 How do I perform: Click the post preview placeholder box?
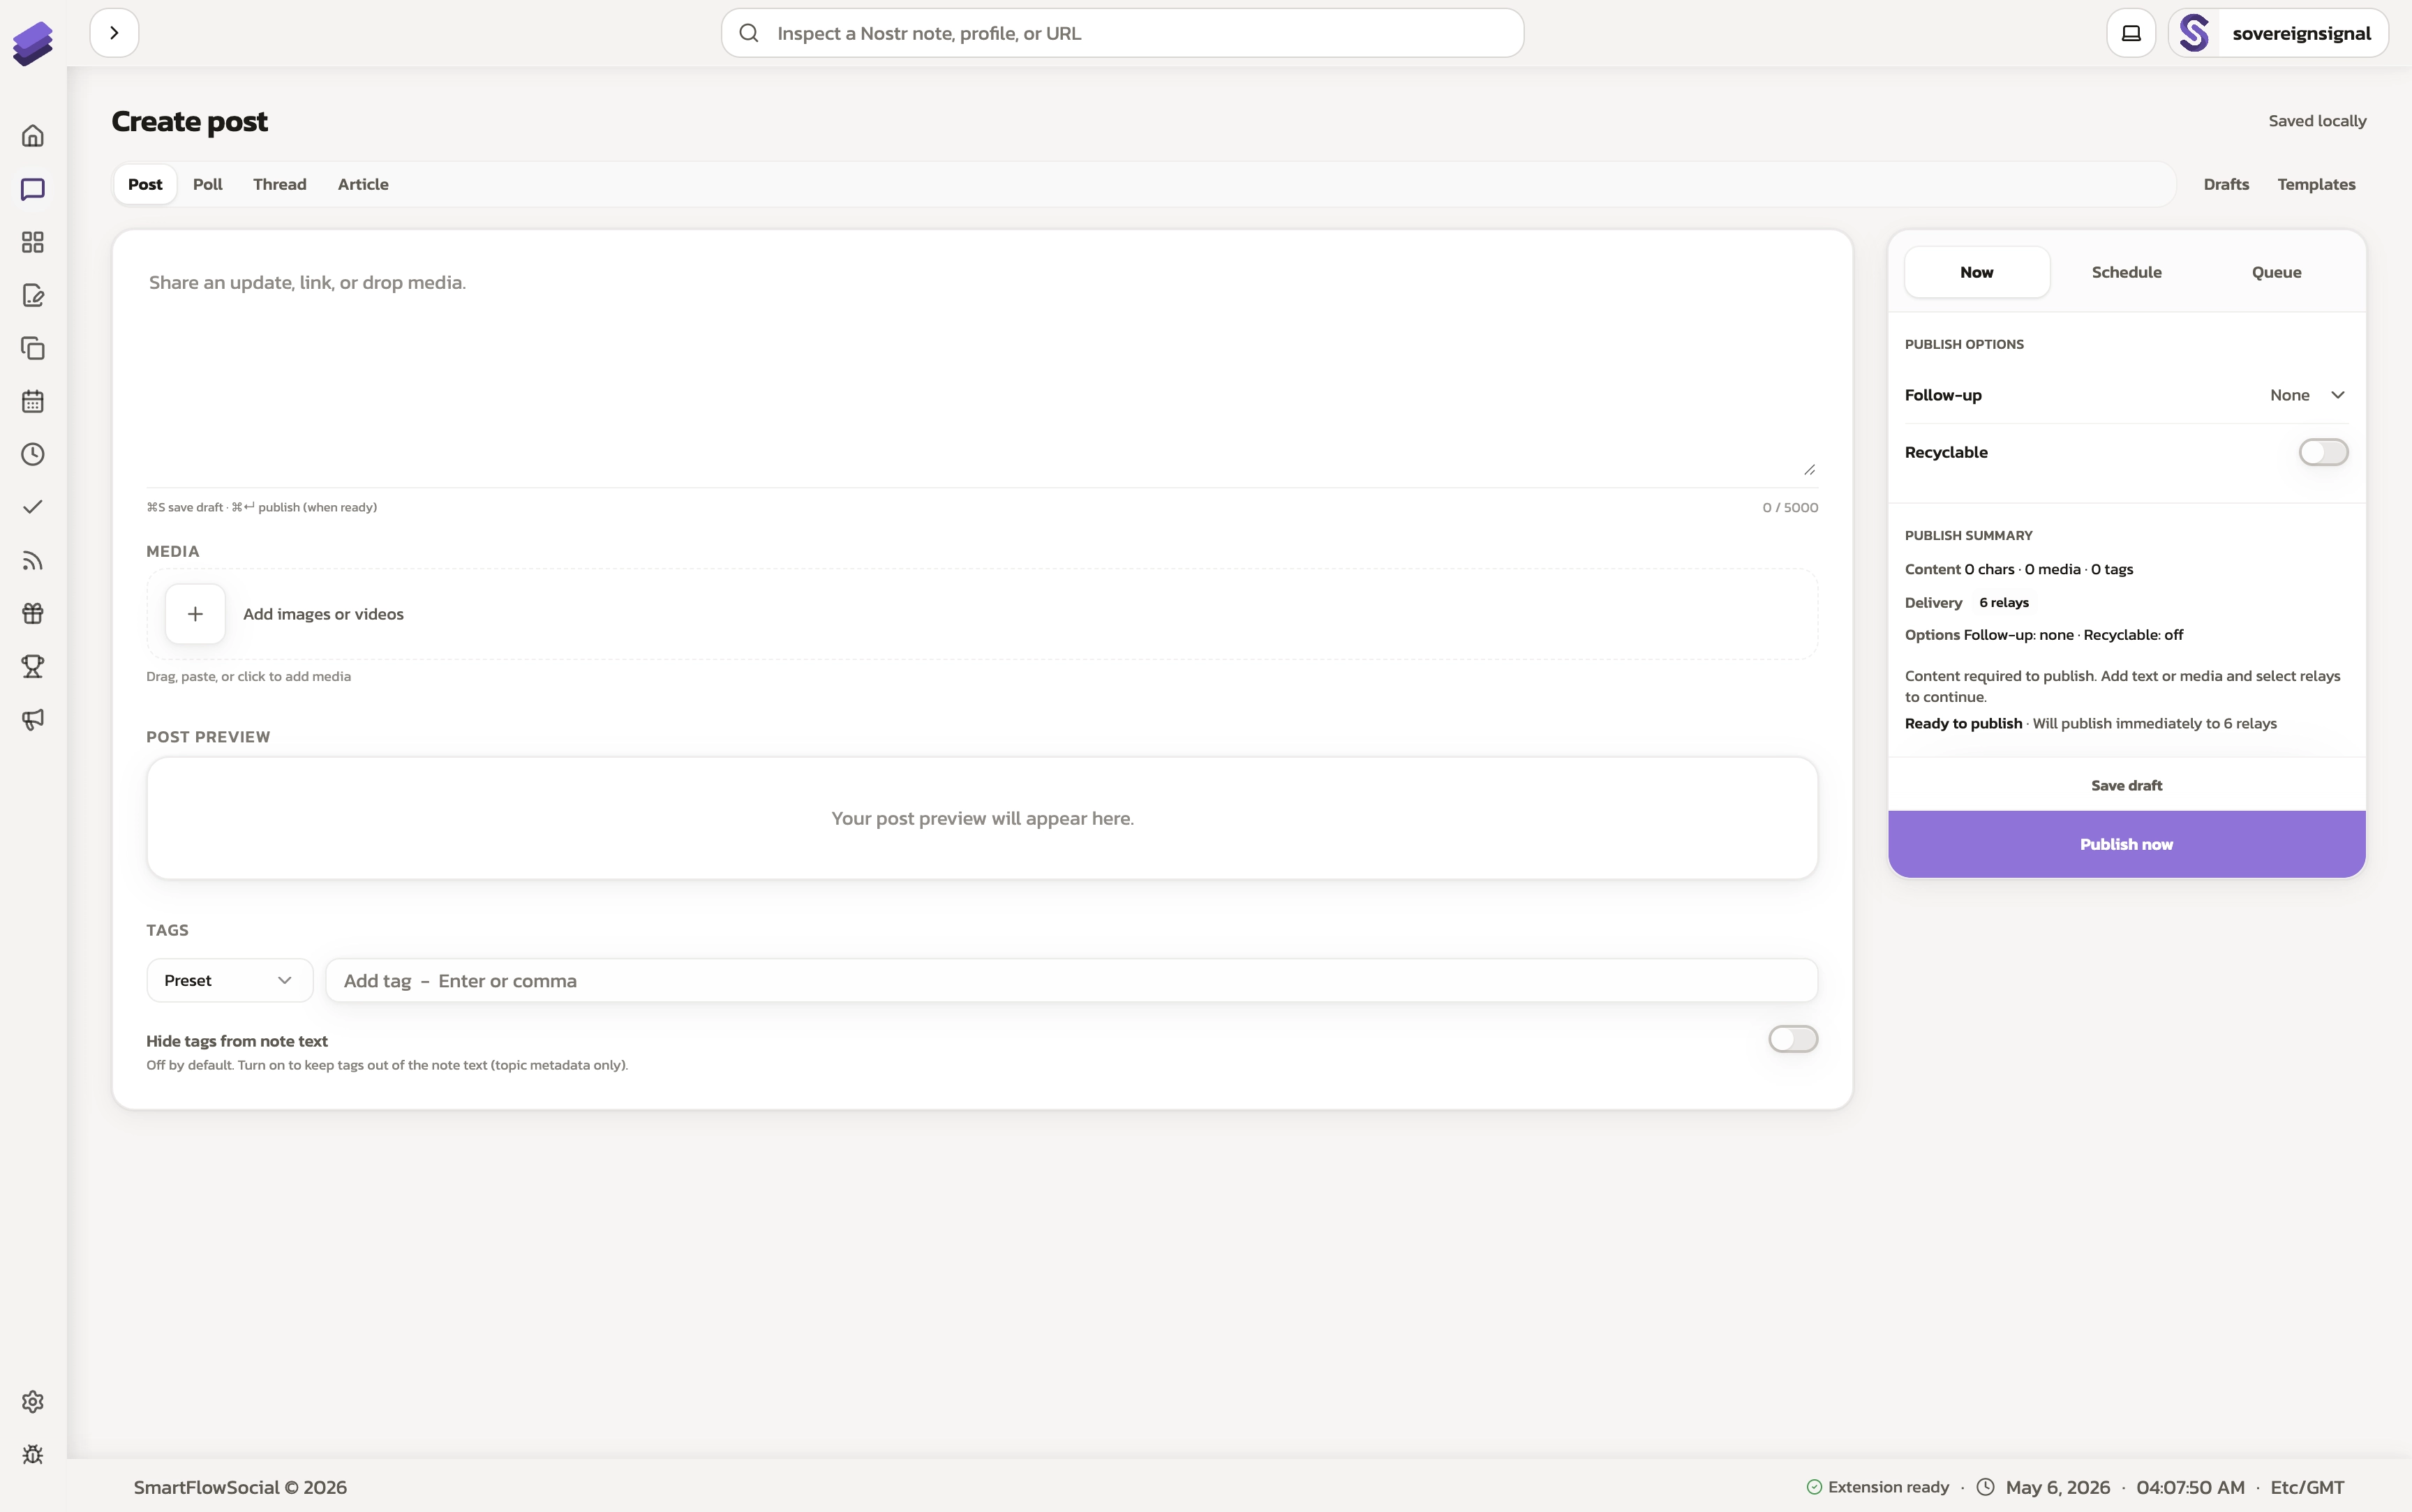pos(982,818)
